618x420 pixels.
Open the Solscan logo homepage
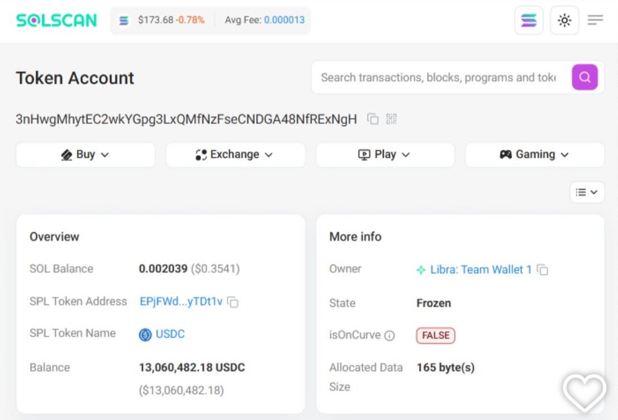click(x=56, y=20)
